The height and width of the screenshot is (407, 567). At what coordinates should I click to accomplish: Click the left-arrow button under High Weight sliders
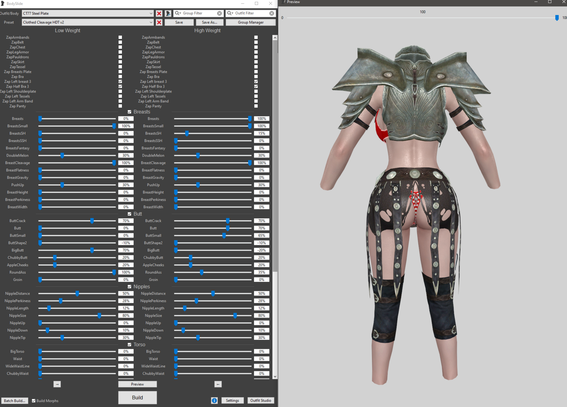tap(218, 384)
